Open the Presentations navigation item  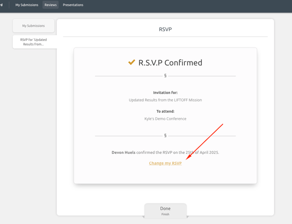[x=73, y=5]
